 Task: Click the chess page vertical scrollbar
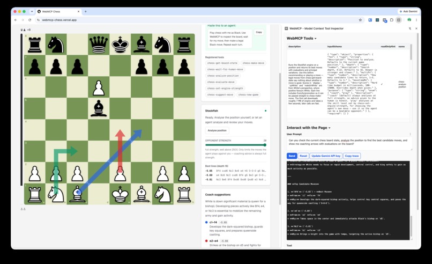[280, 138]
